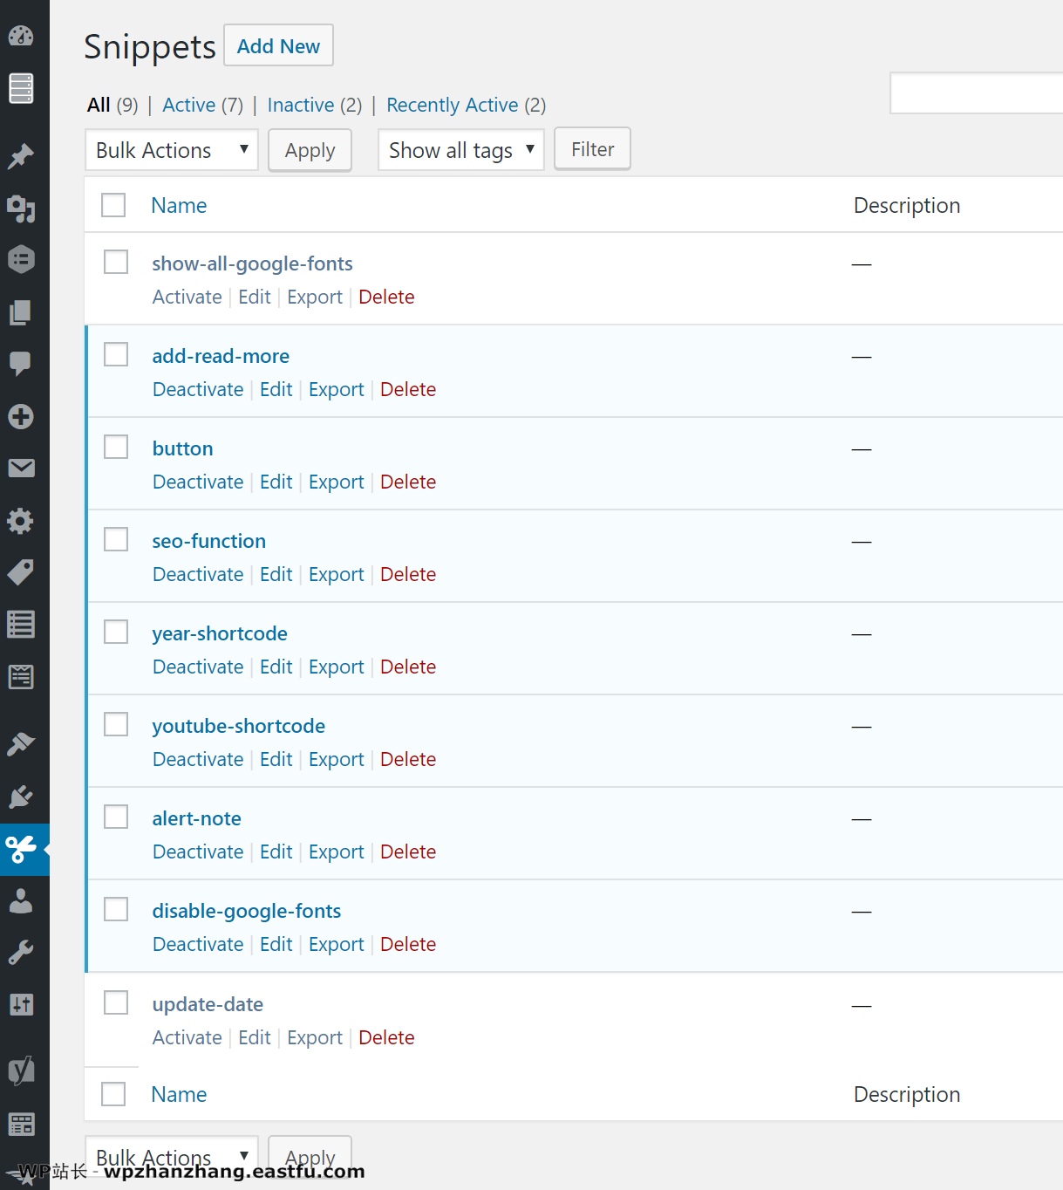Click the Add New snippet button
Screen dimensions: 1063x1190
coord(278,45)
